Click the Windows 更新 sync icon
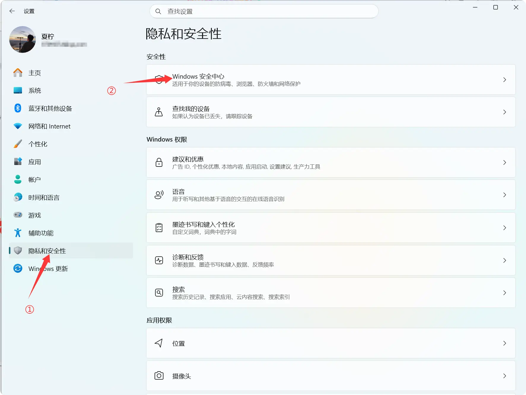 click(x=18, y=269)
